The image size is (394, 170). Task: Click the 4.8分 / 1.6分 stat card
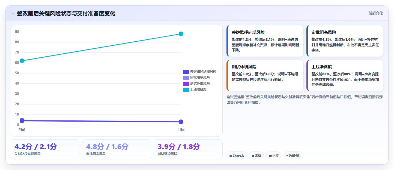pos(117,149)
